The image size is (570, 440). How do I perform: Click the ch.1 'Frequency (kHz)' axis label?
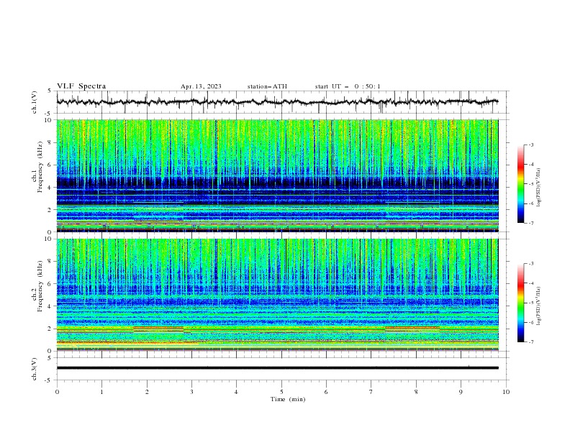pos(40,168)
